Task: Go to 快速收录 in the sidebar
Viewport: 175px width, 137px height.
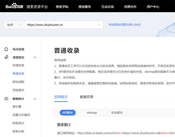Action: (18, 65)
